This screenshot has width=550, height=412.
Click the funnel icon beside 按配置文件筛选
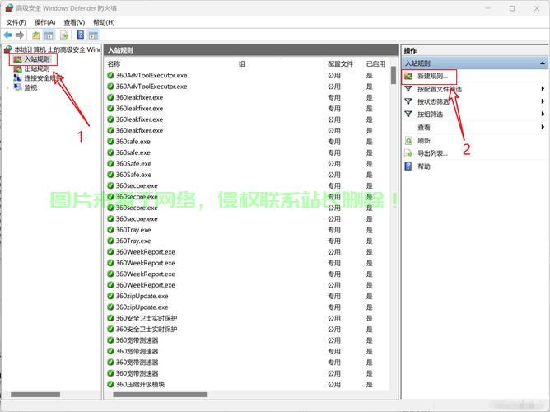pos(408,89)
